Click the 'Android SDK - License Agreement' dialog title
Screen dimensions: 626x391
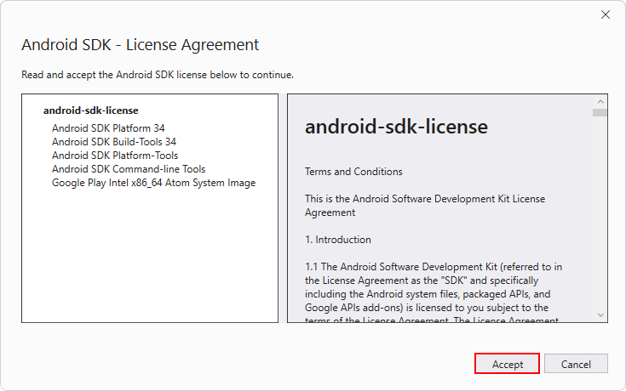click(x=141, y=45)
